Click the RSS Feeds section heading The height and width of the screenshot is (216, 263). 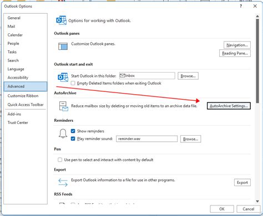coord(63,194)
